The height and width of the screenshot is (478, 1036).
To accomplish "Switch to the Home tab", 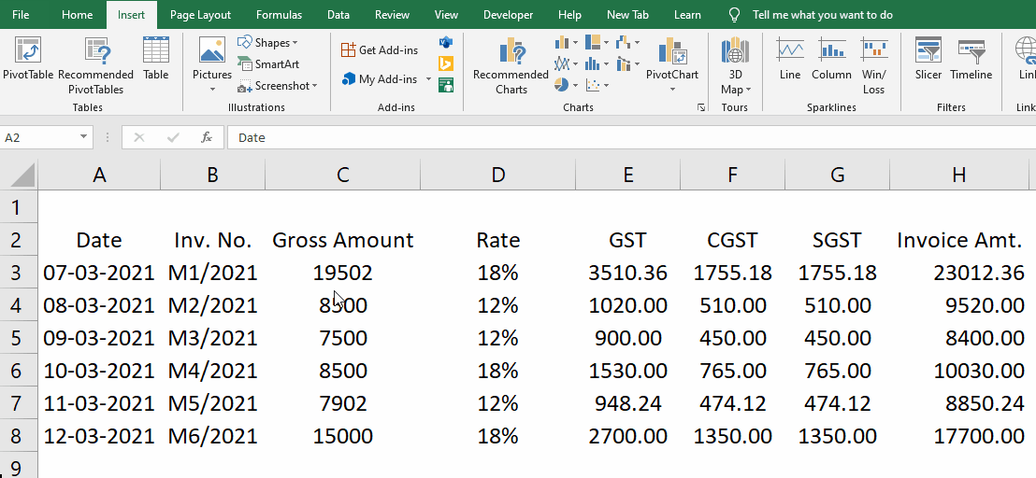I will pos(78,15).
